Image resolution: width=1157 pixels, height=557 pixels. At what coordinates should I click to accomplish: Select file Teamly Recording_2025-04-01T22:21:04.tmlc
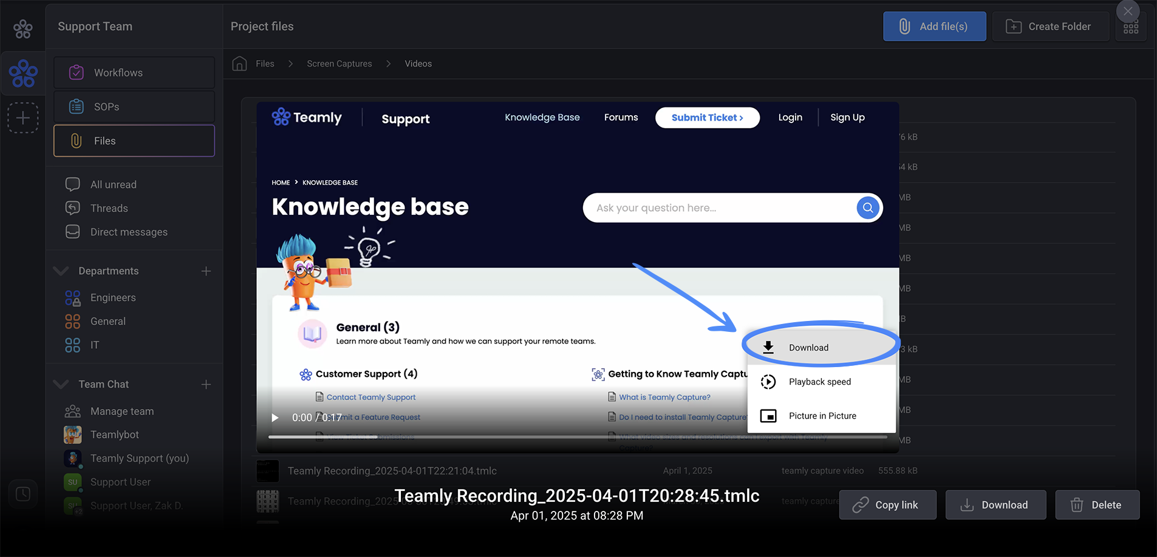392,471
